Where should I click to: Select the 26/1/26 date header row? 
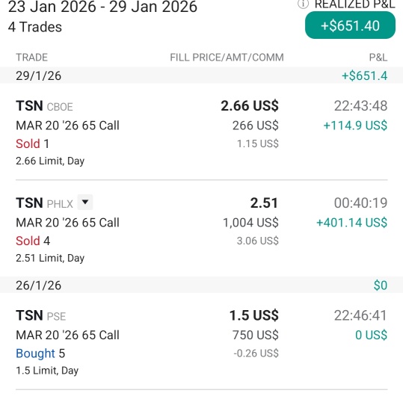(x=201, y=285)
